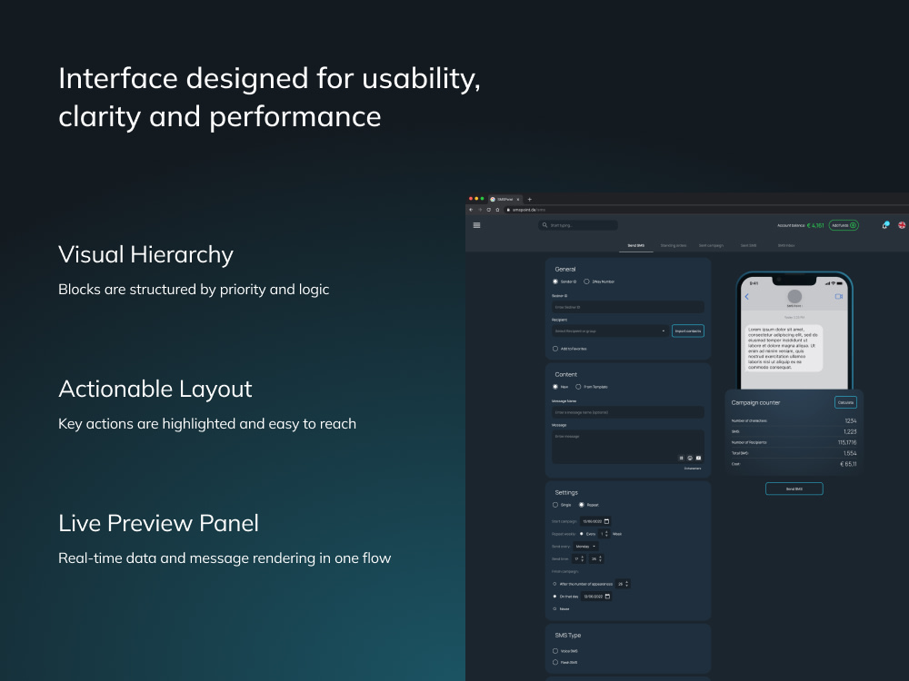909x681 pixels.
Task: Tap the back chevron in phone preview
Action: pos(746,297)
